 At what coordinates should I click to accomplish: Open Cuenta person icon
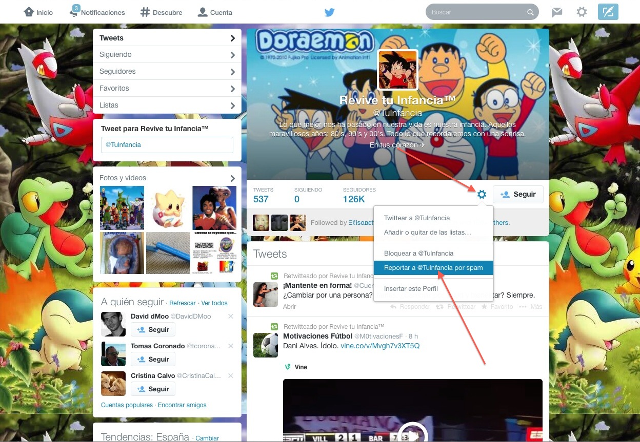pos(203,12)
